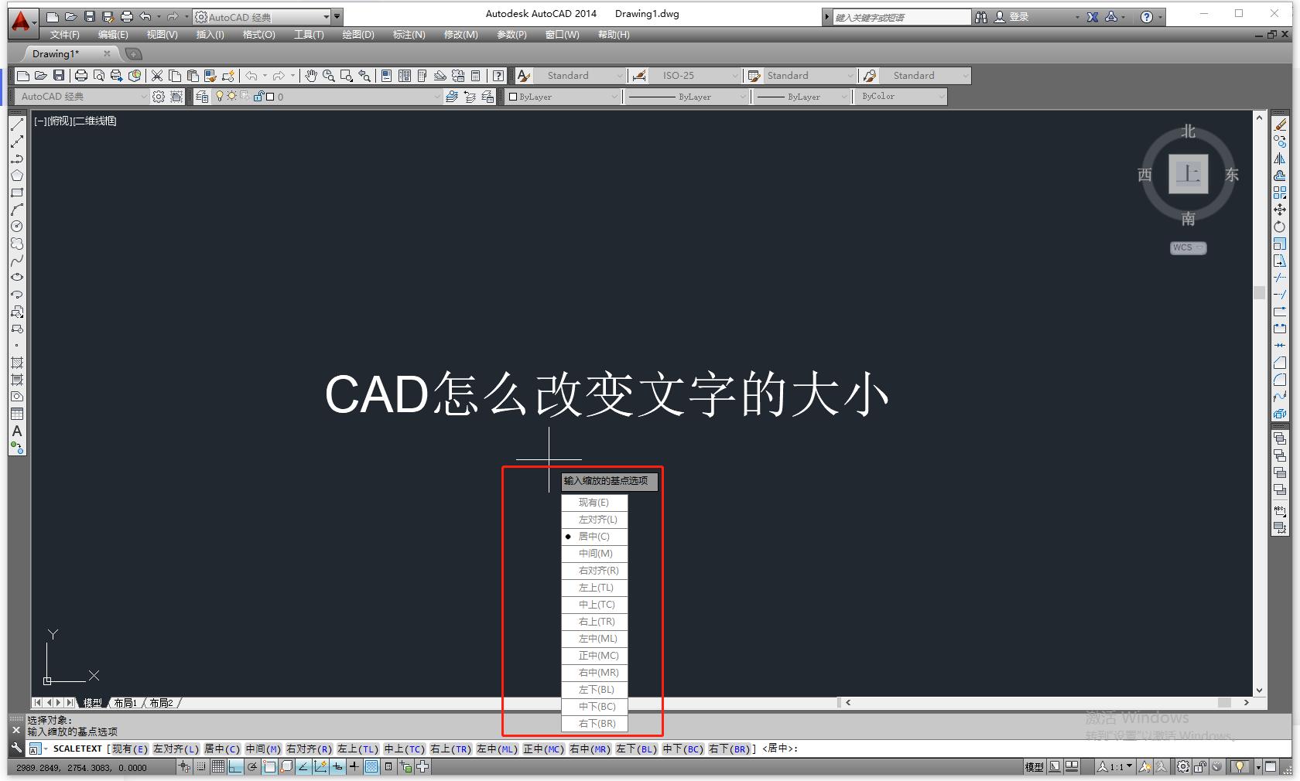Choose 左对齐(L) from the scale options menu
This screenshot has height=781, width=1300.
(594, 519)
